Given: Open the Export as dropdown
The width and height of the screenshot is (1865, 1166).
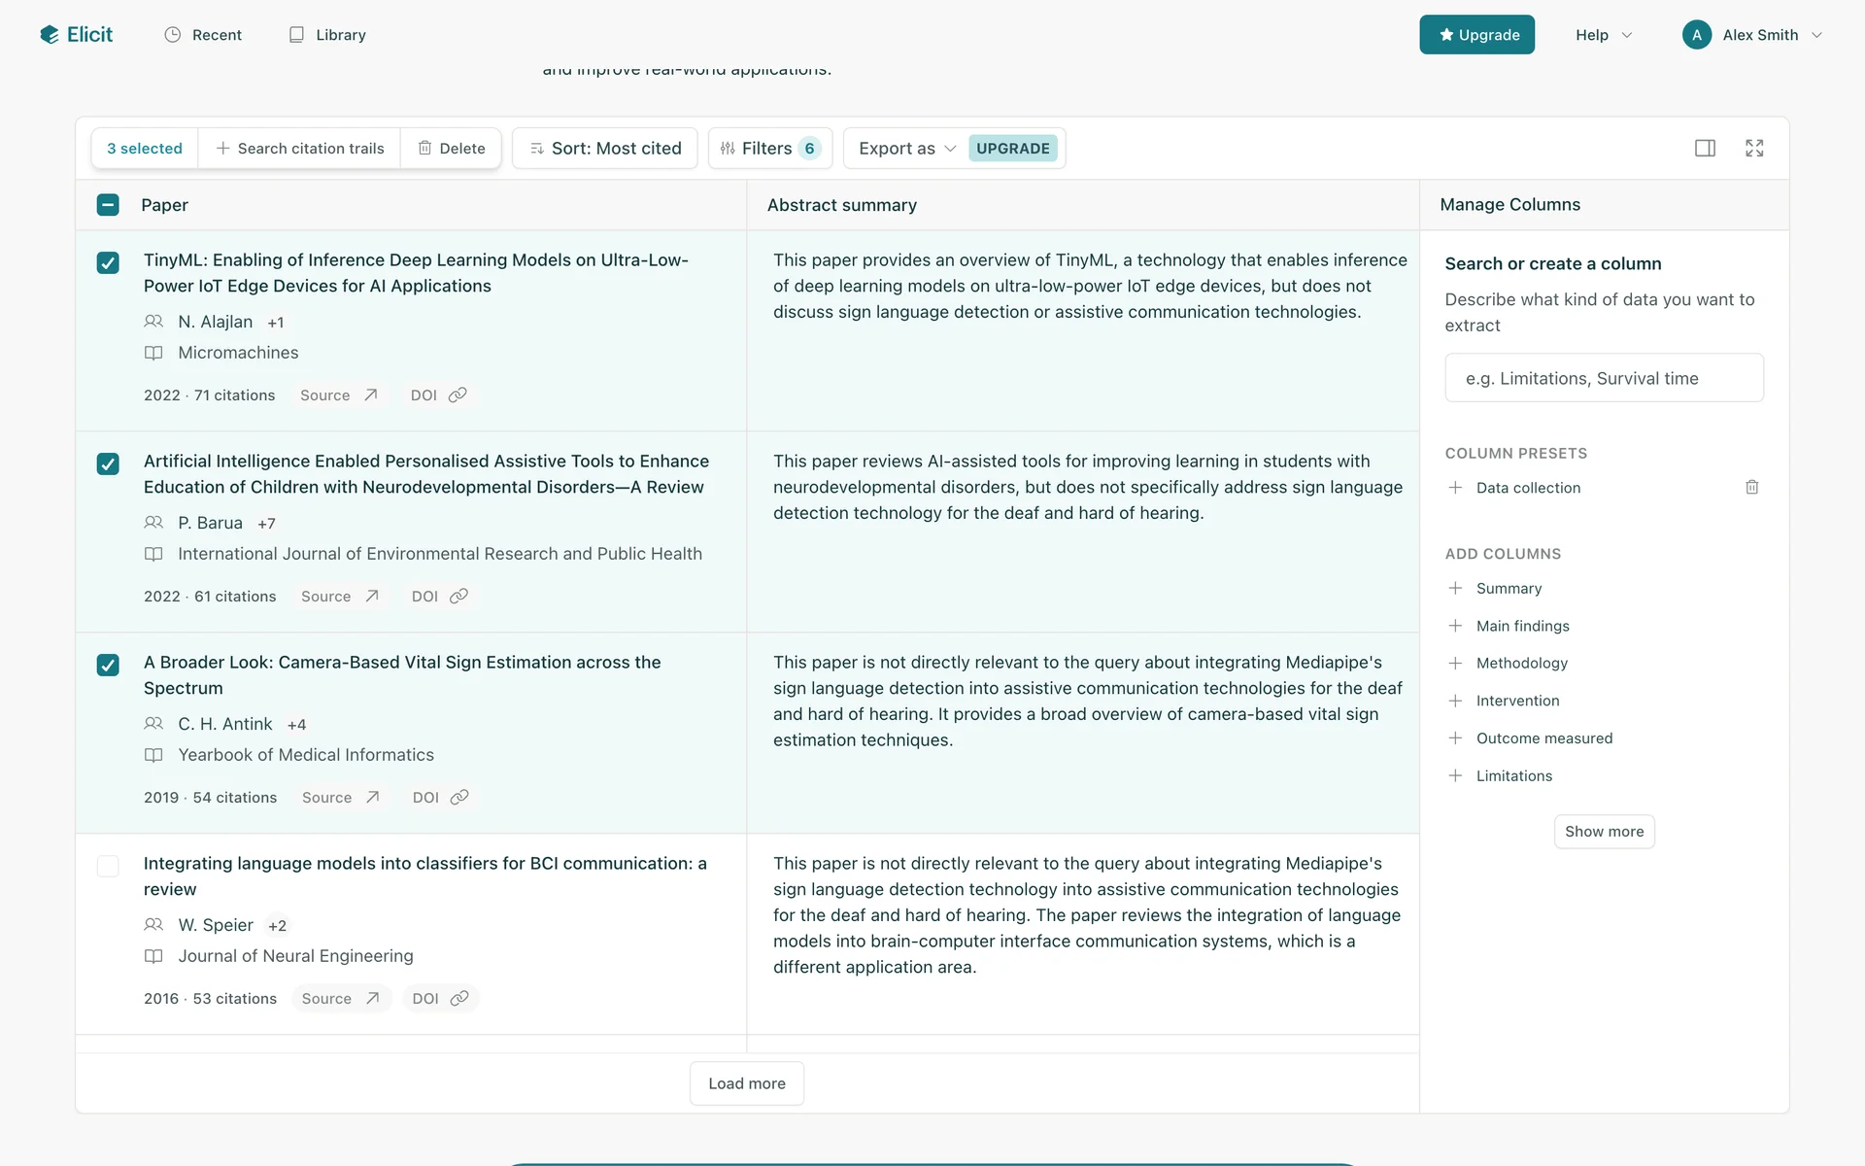Looking at the screenshot, I should [906, 148].
